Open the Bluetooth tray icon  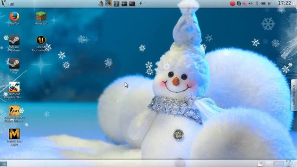pyautogui.click(x=257, y=3)
